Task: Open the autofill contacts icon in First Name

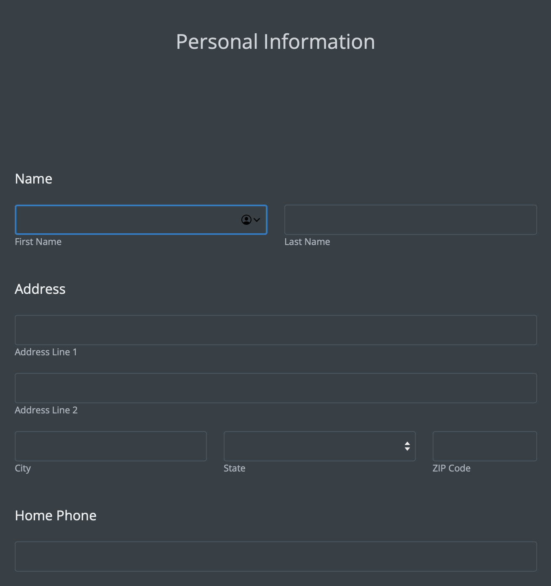Action: (250, 220)
